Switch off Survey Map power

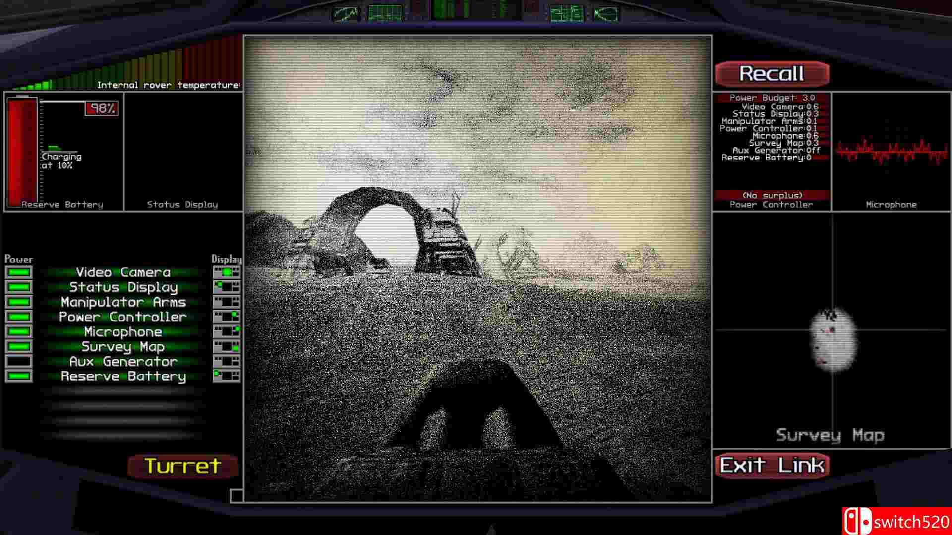19,347
